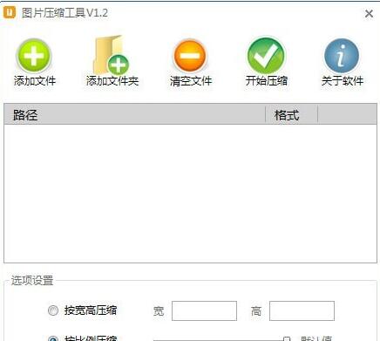Close the 图片压缩工具 window
The height and width of the screenshot is (341, 380).
coord(369,13)
